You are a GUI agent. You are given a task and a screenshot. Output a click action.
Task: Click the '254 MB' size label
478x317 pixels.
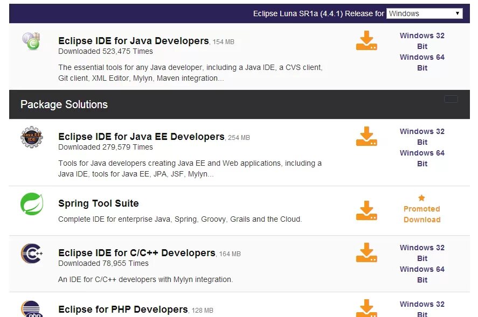[239, 138]
